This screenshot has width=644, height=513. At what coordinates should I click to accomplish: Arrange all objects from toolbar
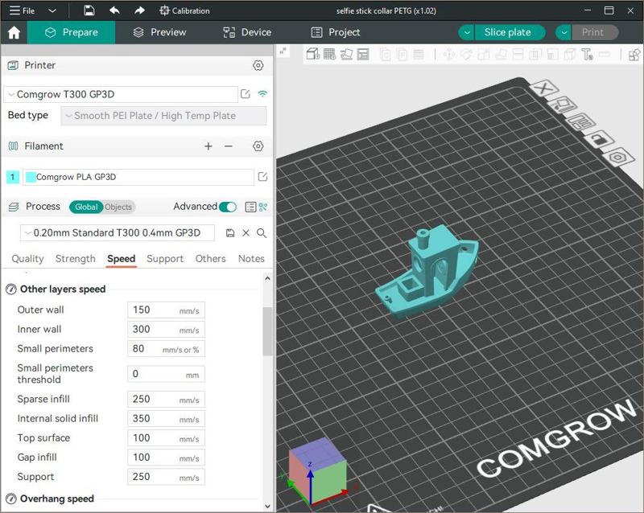[x=363, y=54]
